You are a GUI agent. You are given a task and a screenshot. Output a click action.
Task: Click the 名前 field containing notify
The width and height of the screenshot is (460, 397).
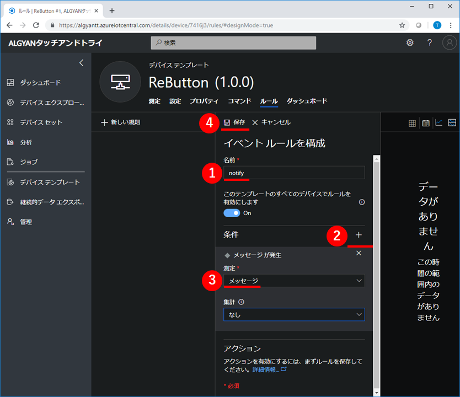294,173
